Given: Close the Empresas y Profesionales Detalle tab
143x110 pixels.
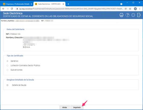Looking at the screenshot, I should click(x=31, y=4).
